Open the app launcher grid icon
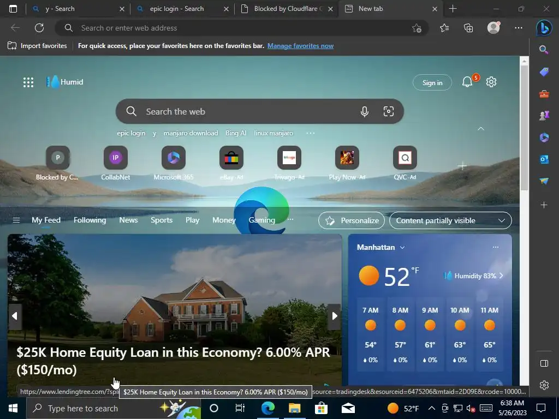 (28, 82)
